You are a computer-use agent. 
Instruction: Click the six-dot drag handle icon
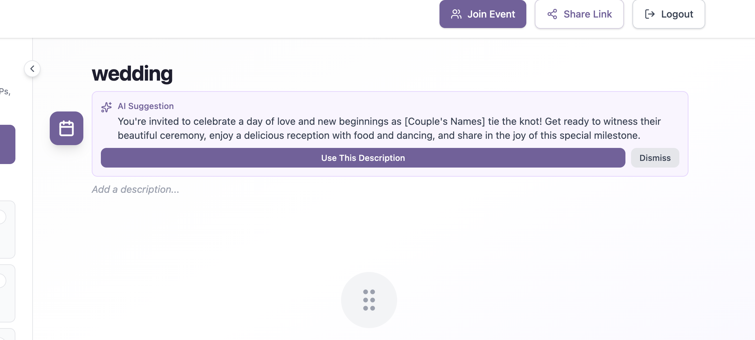pyautogui.click(x=369, y=300)
